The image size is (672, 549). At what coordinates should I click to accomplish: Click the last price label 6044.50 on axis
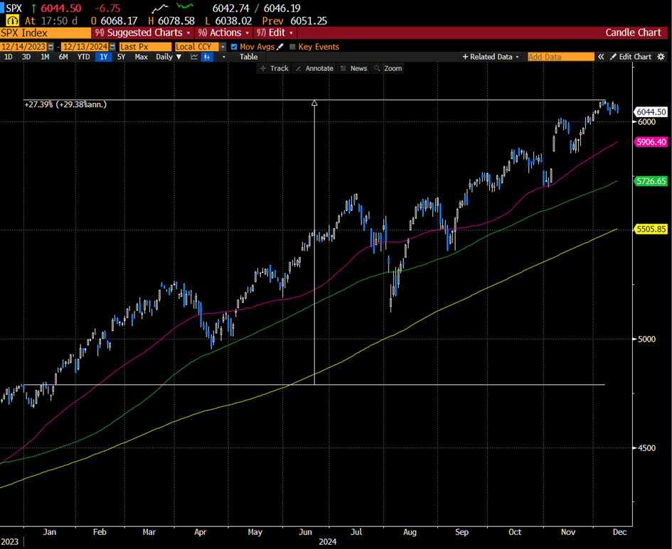coord(651,112)
